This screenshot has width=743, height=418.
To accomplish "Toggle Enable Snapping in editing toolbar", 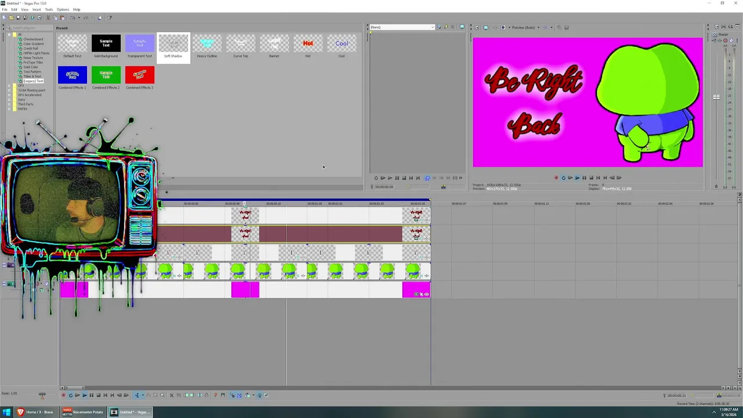I will coord(232,395).
